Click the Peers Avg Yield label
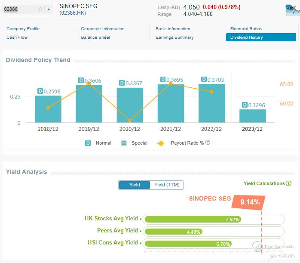Screen dimensions: 300x263 click(x=117, y=230)
